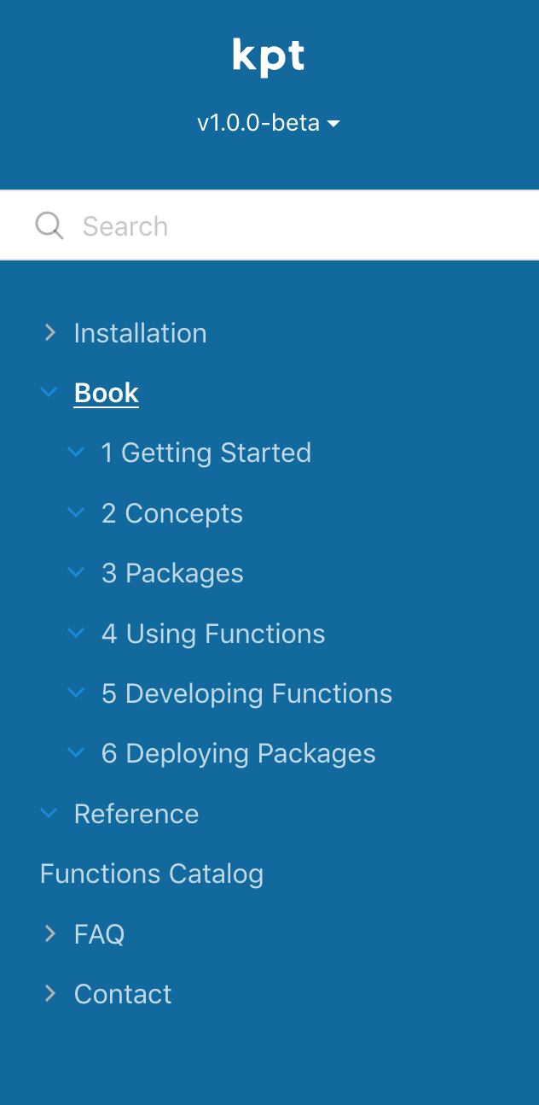Open the v1.0.0-beta version dropdown
This screenshot has height=1105, width=539.
pos(268,123)
